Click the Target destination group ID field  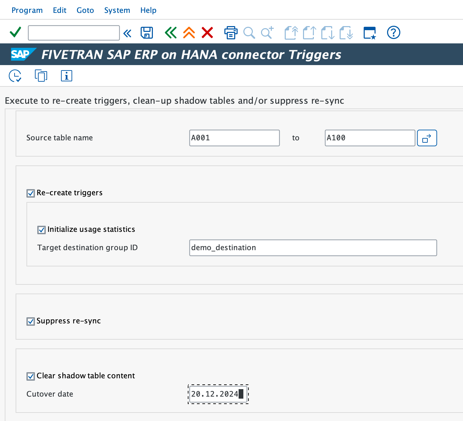(x=313, y=248)
